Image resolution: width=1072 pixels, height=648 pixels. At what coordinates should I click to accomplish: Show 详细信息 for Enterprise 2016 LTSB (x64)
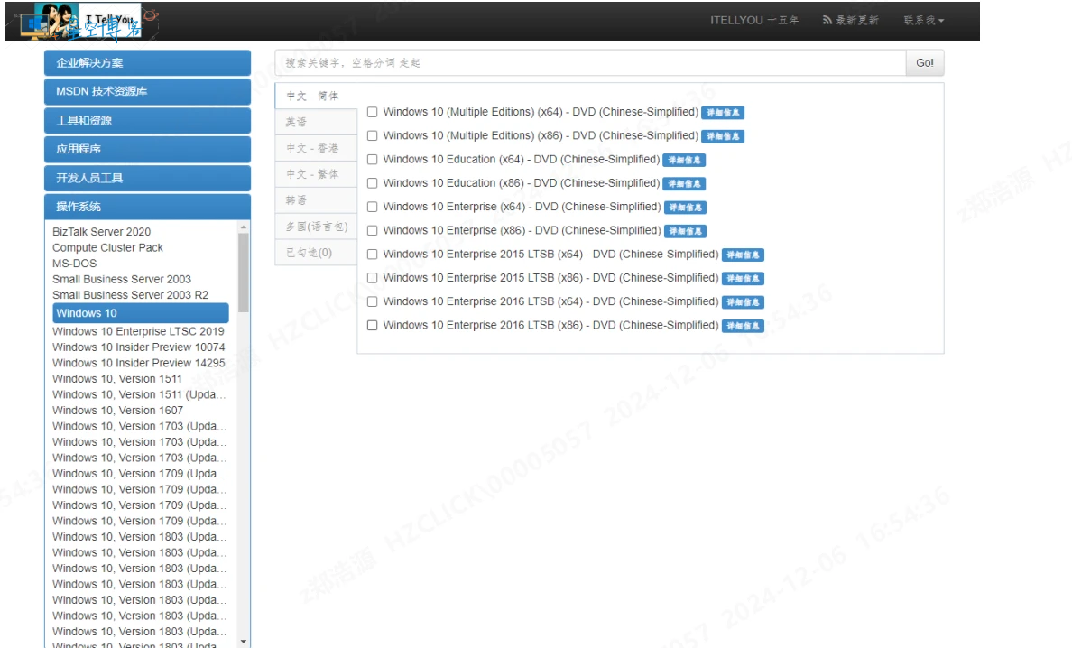[744, 302]
